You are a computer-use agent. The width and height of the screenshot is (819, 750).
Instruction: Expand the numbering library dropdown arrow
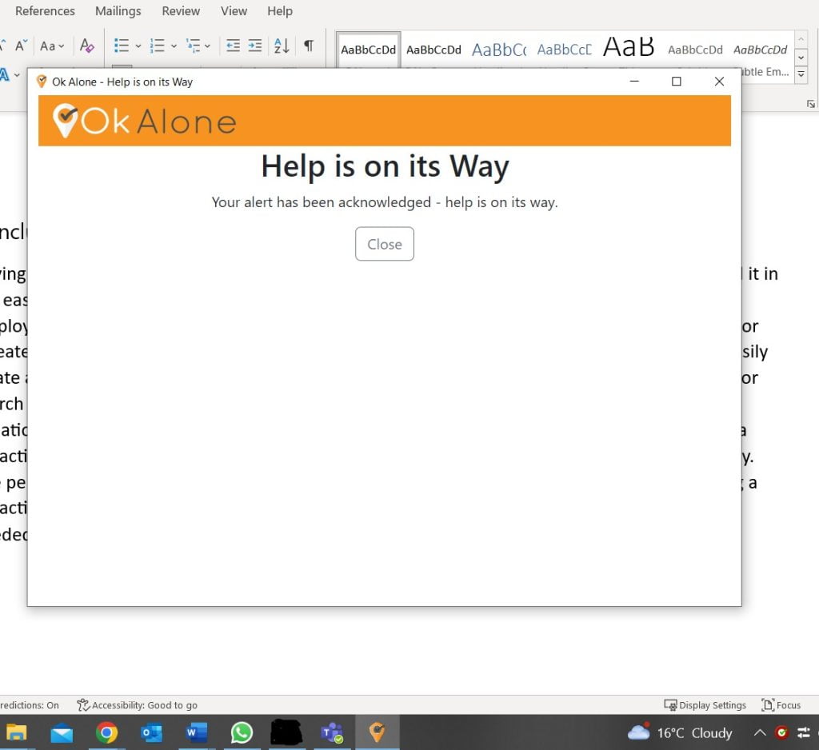(174, 46)
